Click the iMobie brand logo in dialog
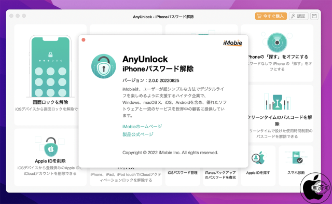 point(232,43)
